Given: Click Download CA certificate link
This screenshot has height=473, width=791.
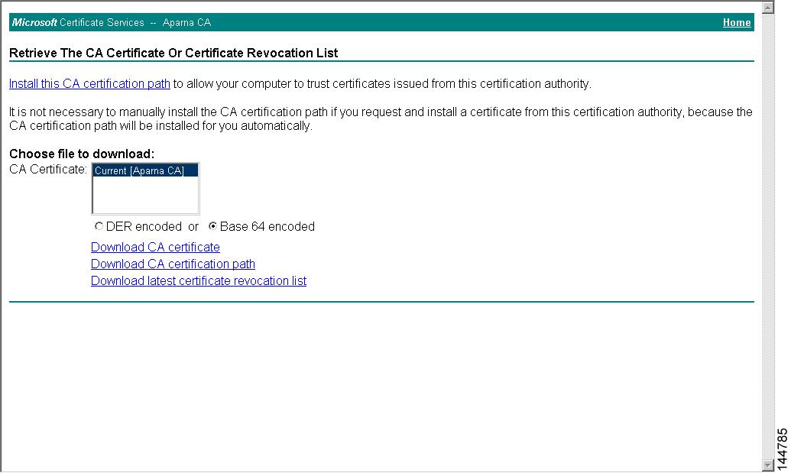Looking at the screenshot, I should click(x=155, y=247).
